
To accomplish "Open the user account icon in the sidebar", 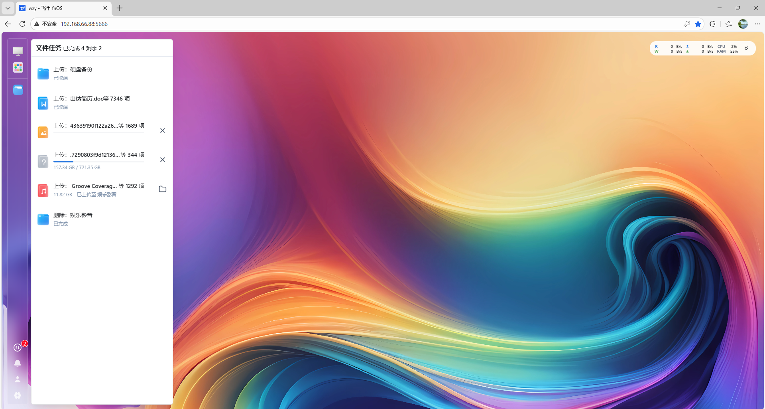I will pyautogui.click(x=18, y=379).
